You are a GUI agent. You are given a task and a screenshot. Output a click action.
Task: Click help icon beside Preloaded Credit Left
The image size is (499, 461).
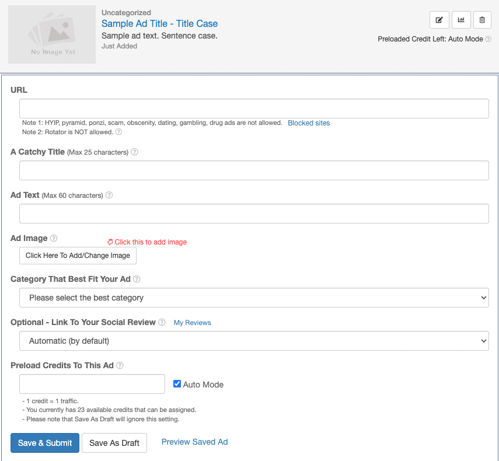[488, 39]
